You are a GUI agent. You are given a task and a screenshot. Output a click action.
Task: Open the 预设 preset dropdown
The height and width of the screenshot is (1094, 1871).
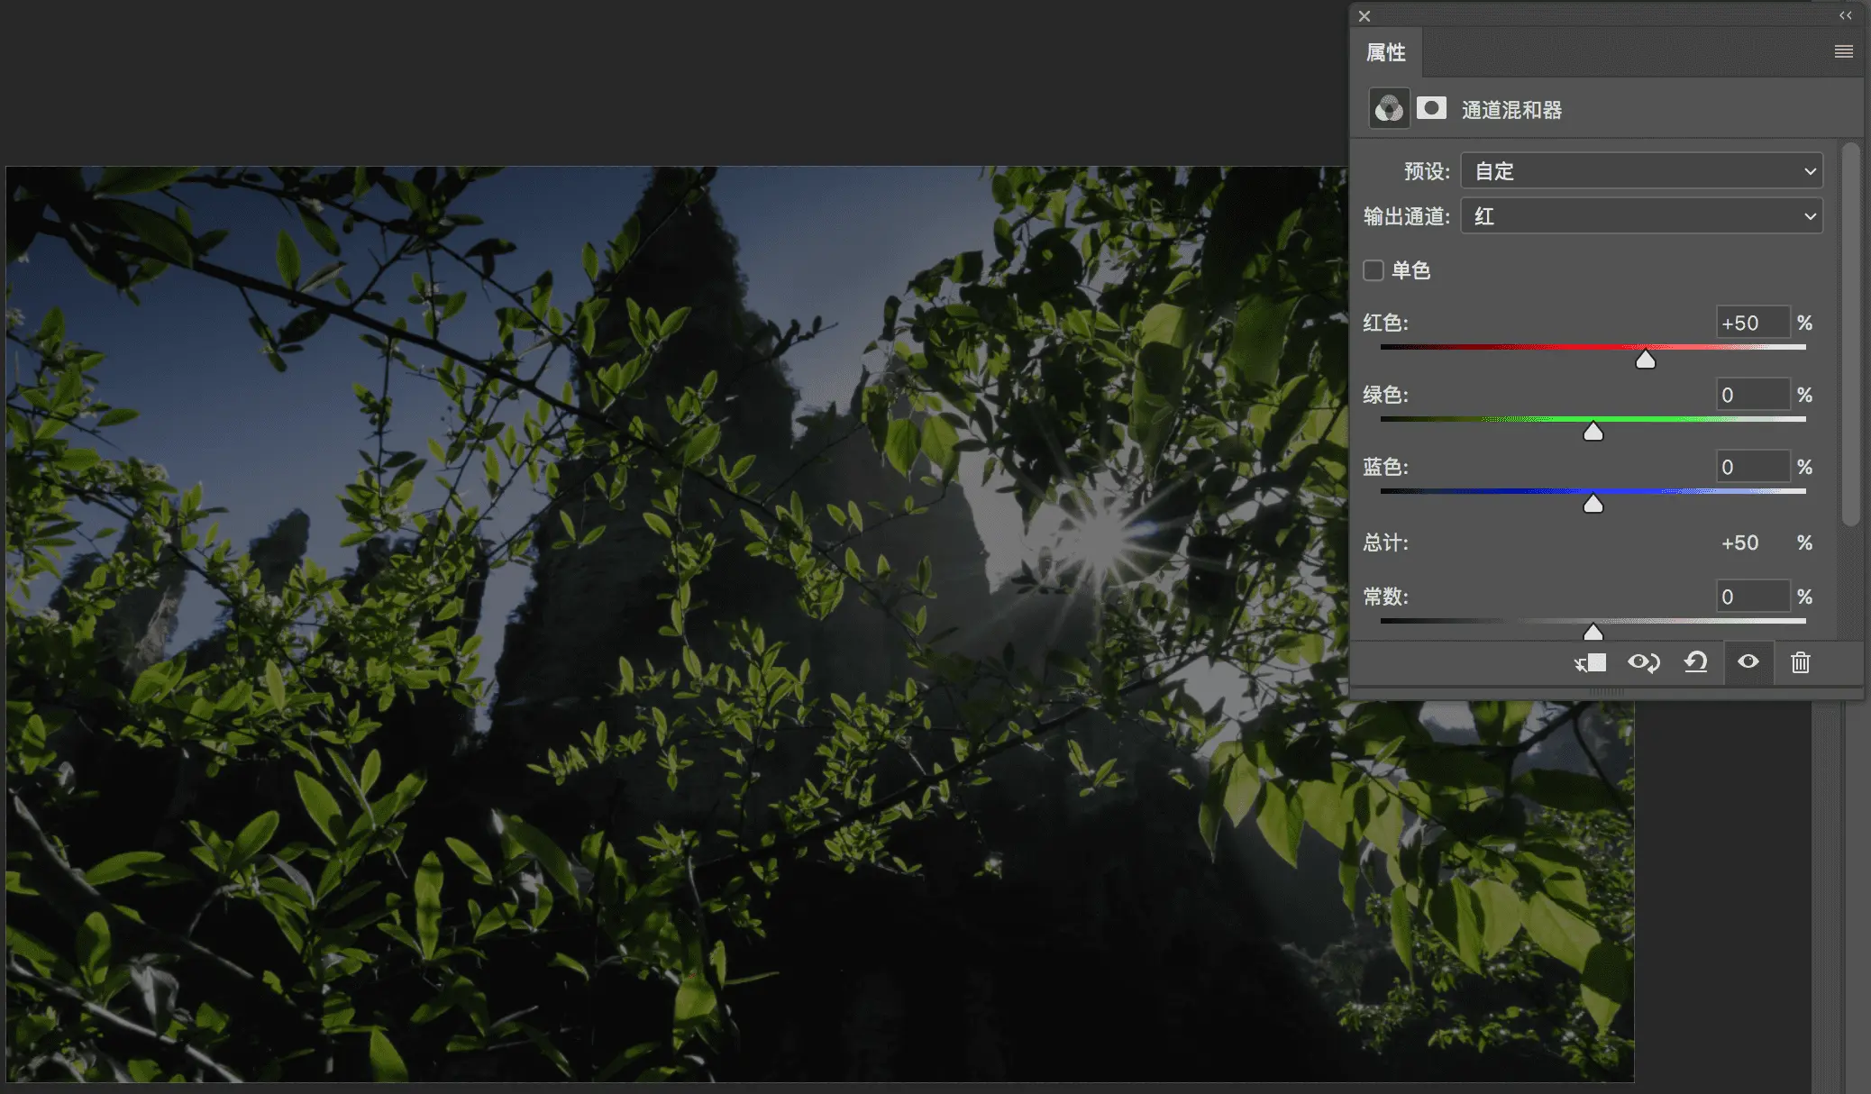(1641, 171)
